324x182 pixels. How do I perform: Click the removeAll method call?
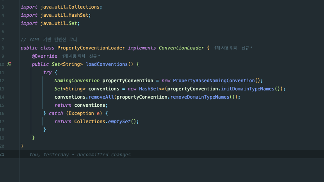pos(101,97)
